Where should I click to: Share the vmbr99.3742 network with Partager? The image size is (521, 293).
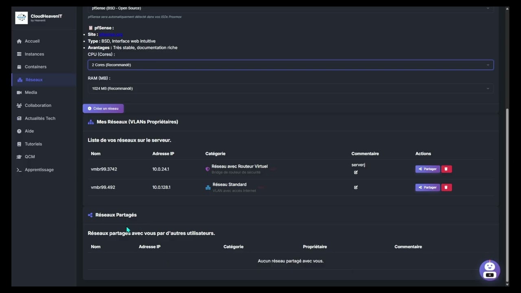pos(427,169)
